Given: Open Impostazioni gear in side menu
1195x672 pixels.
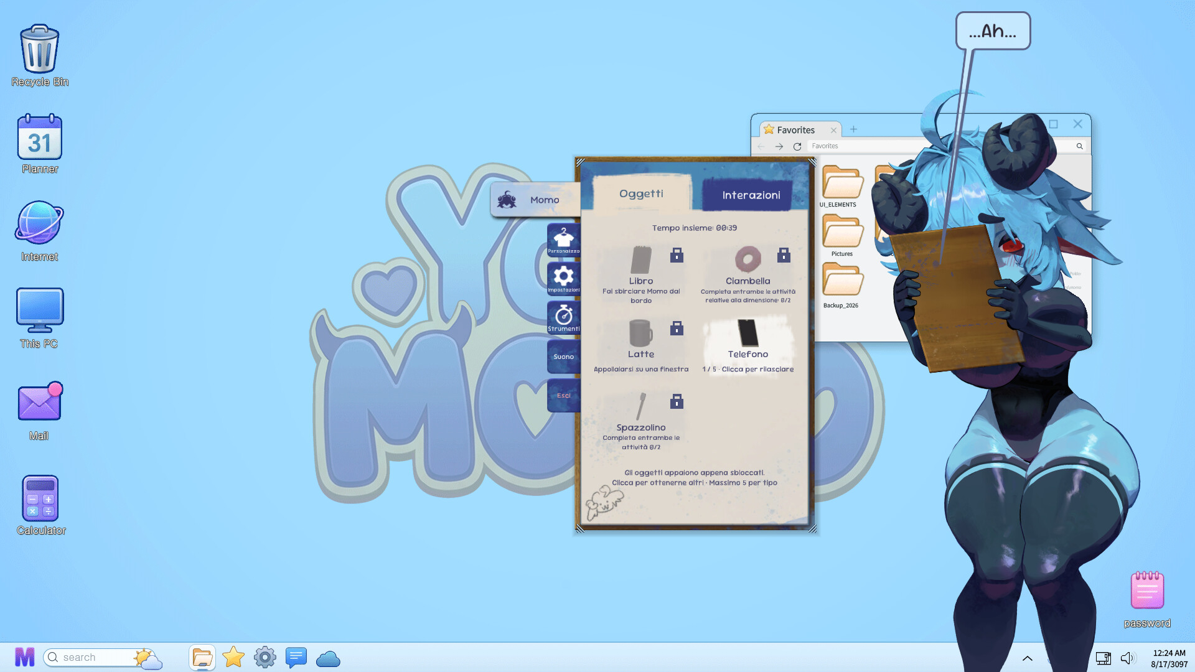Looking at the screenshot, I should (x=563, y=279).
